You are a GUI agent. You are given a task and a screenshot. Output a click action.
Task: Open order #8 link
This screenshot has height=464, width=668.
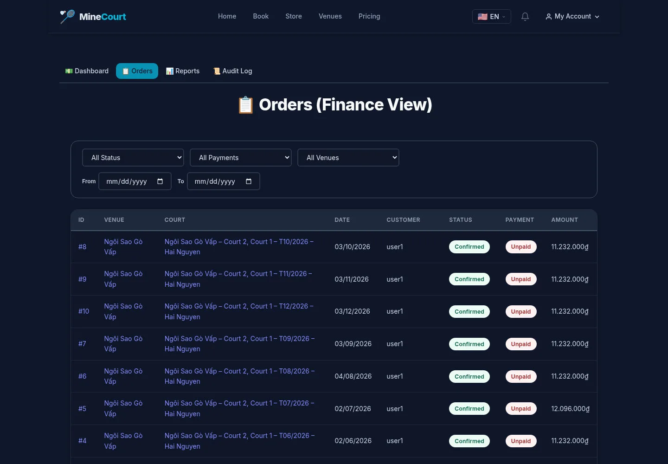click(x=83, y=247)
